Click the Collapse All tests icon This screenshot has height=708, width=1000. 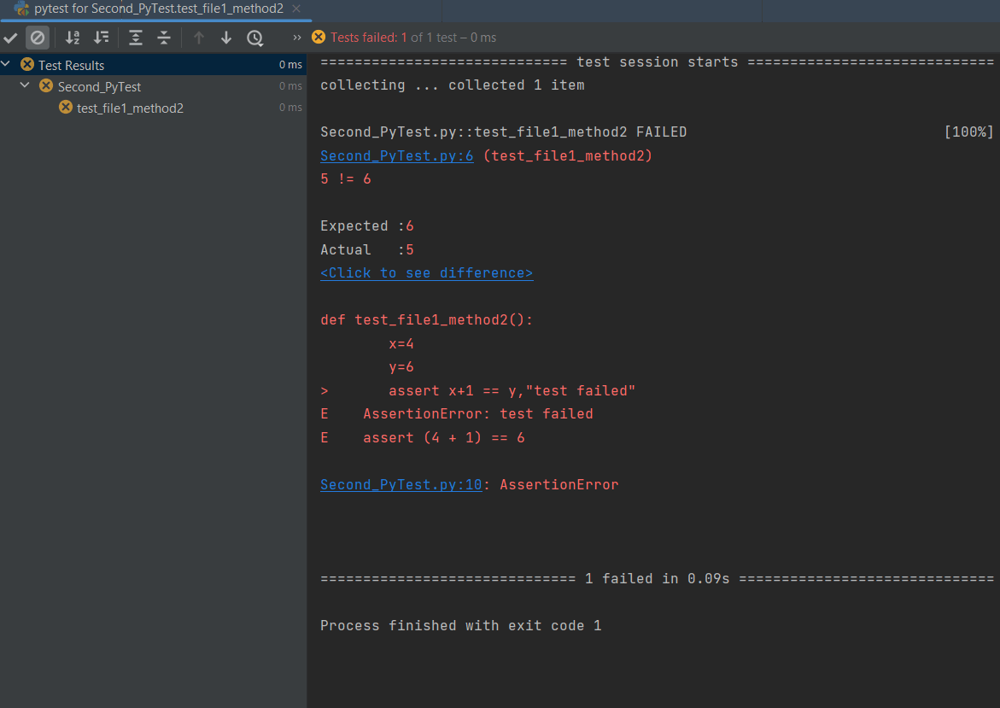(163, 38)
